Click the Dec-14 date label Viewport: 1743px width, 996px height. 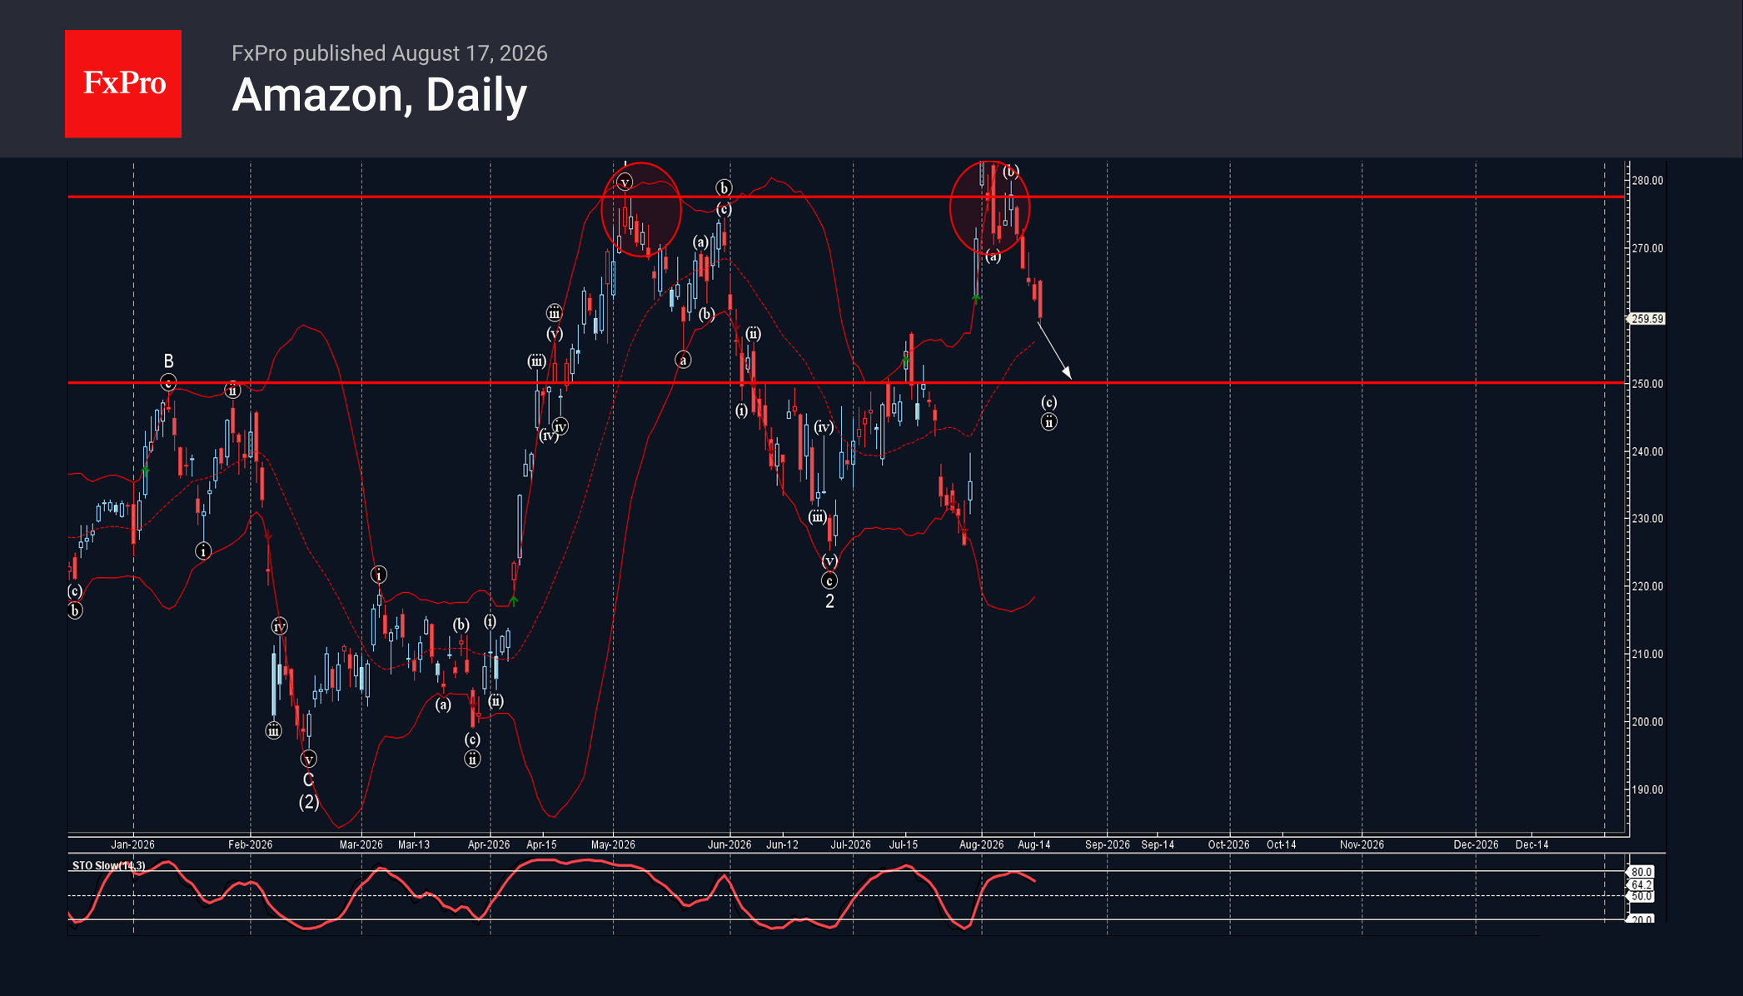tap(1532, 844)
